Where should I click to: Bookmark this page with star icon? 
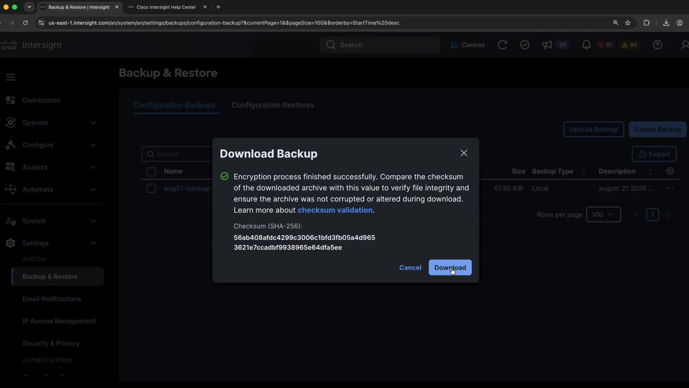(628, 23)
